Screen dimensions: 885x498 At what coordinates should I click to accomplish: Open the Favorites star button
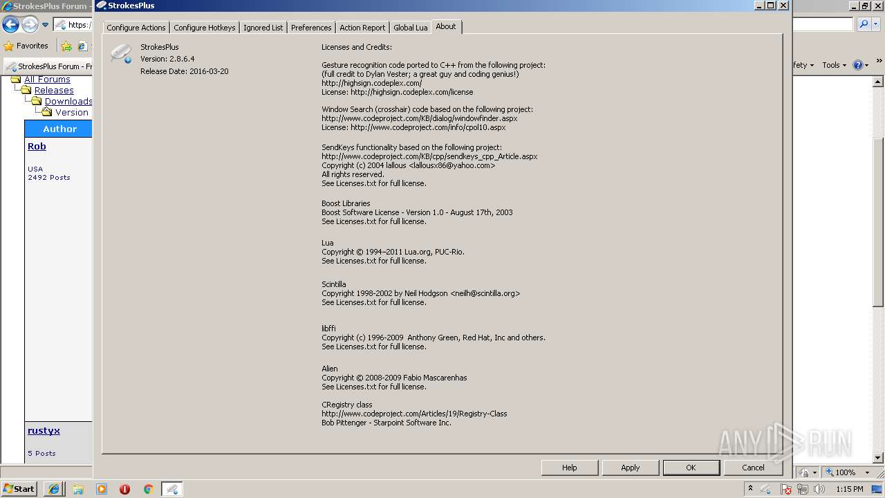point(26,46)
